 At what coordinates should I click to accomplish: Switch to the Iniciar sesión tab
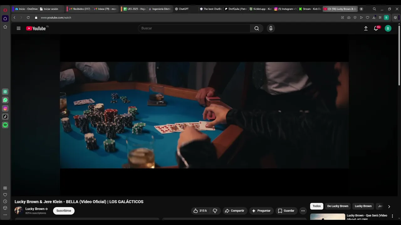(x=51, y=9)
